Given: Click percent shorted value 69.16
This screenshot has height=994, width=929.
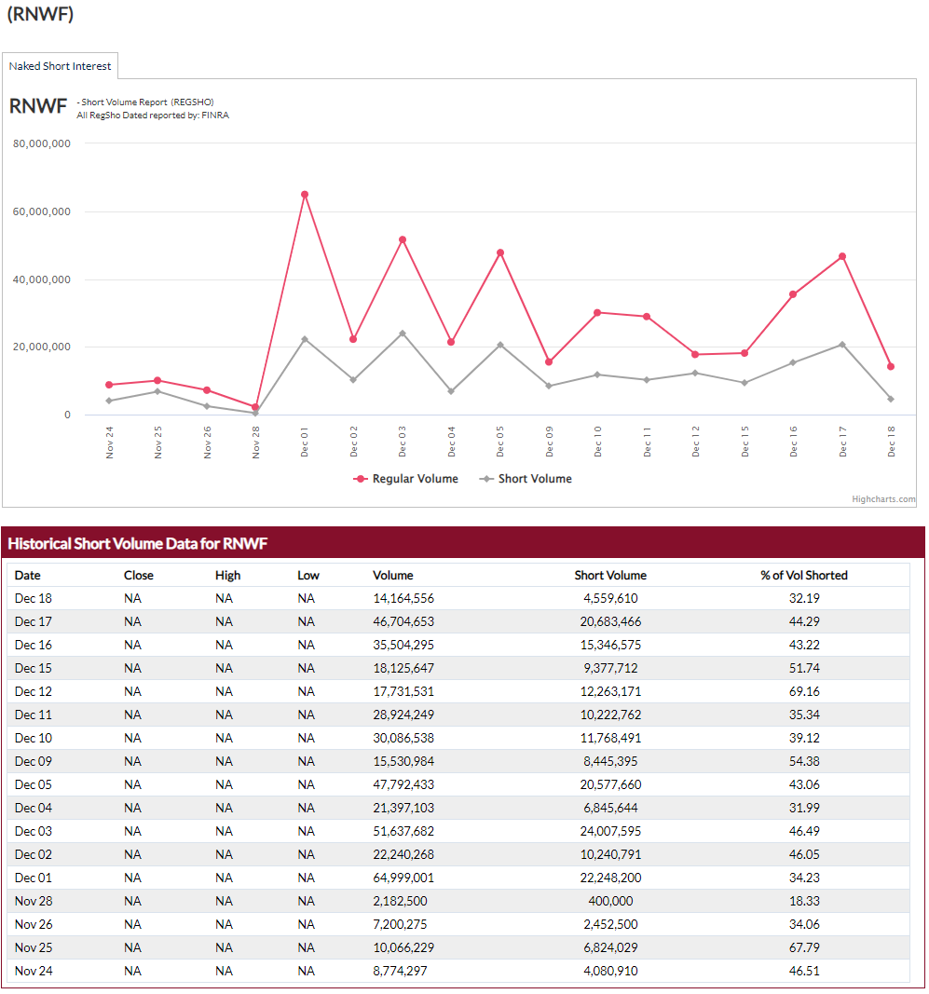Looking at the screenshot, I should coord(804,691).
